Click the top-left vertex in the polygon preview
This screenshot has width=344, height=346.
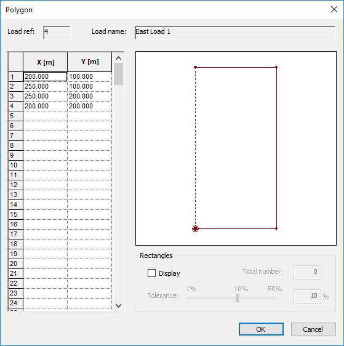pyautogui.click(x=195, y=67)
